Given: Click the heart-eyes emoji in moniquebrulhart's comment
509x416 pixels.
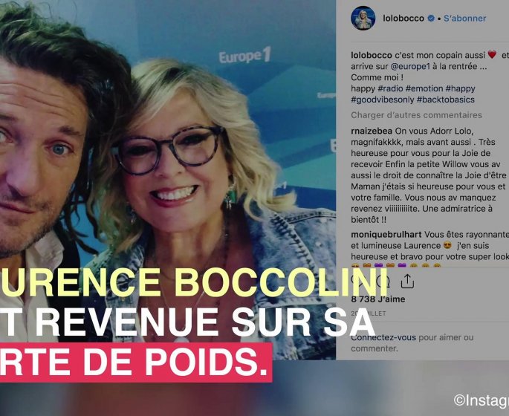Looking at the screenshot, I should point(447,246).
